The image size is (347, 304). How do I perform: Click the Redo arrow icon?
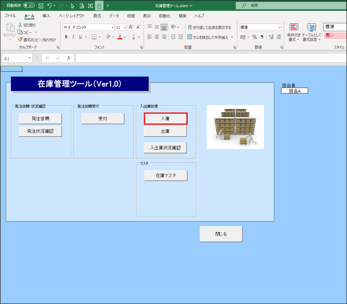tap(61, 5)
